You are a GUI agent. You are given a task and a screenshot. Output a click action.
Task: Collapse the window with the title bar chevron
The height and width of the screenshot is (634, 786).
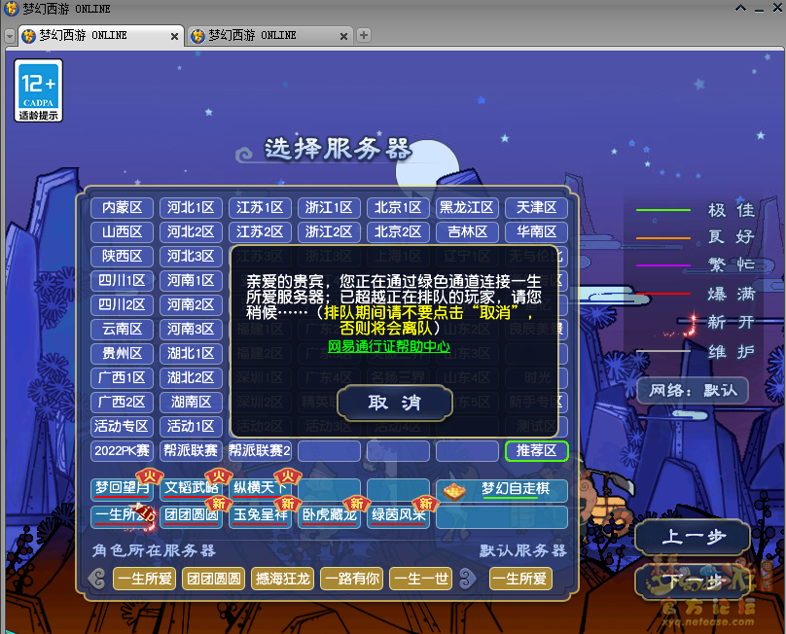(740, 8)
